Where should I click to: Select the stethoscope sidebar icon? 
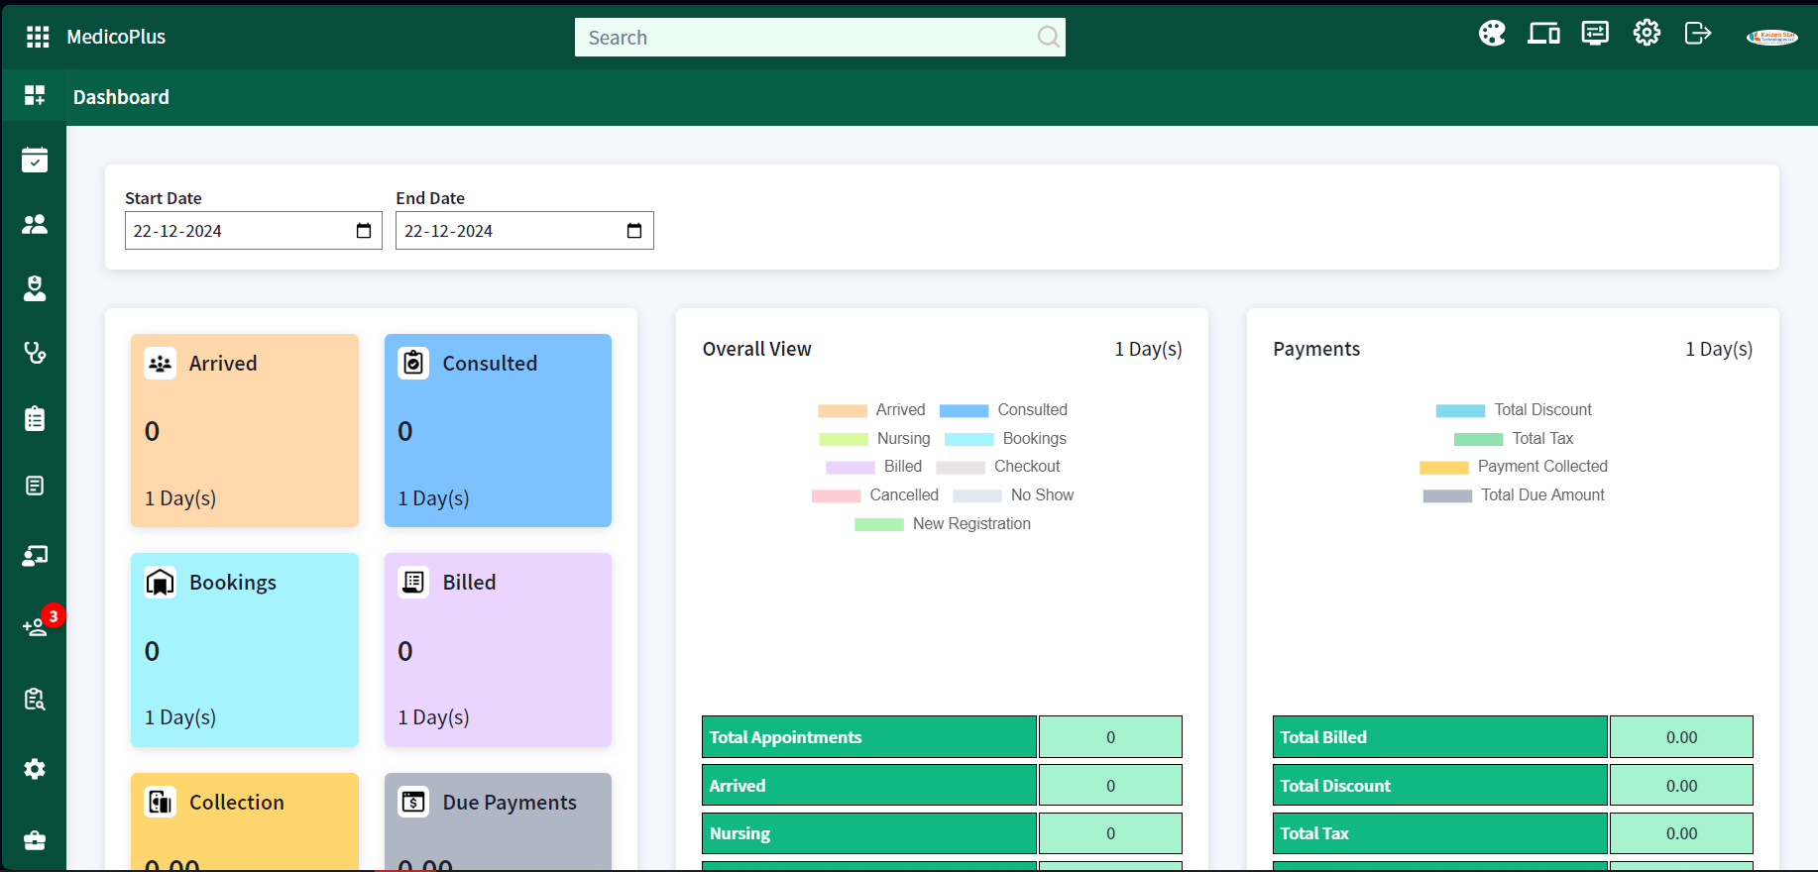[35, 353]
